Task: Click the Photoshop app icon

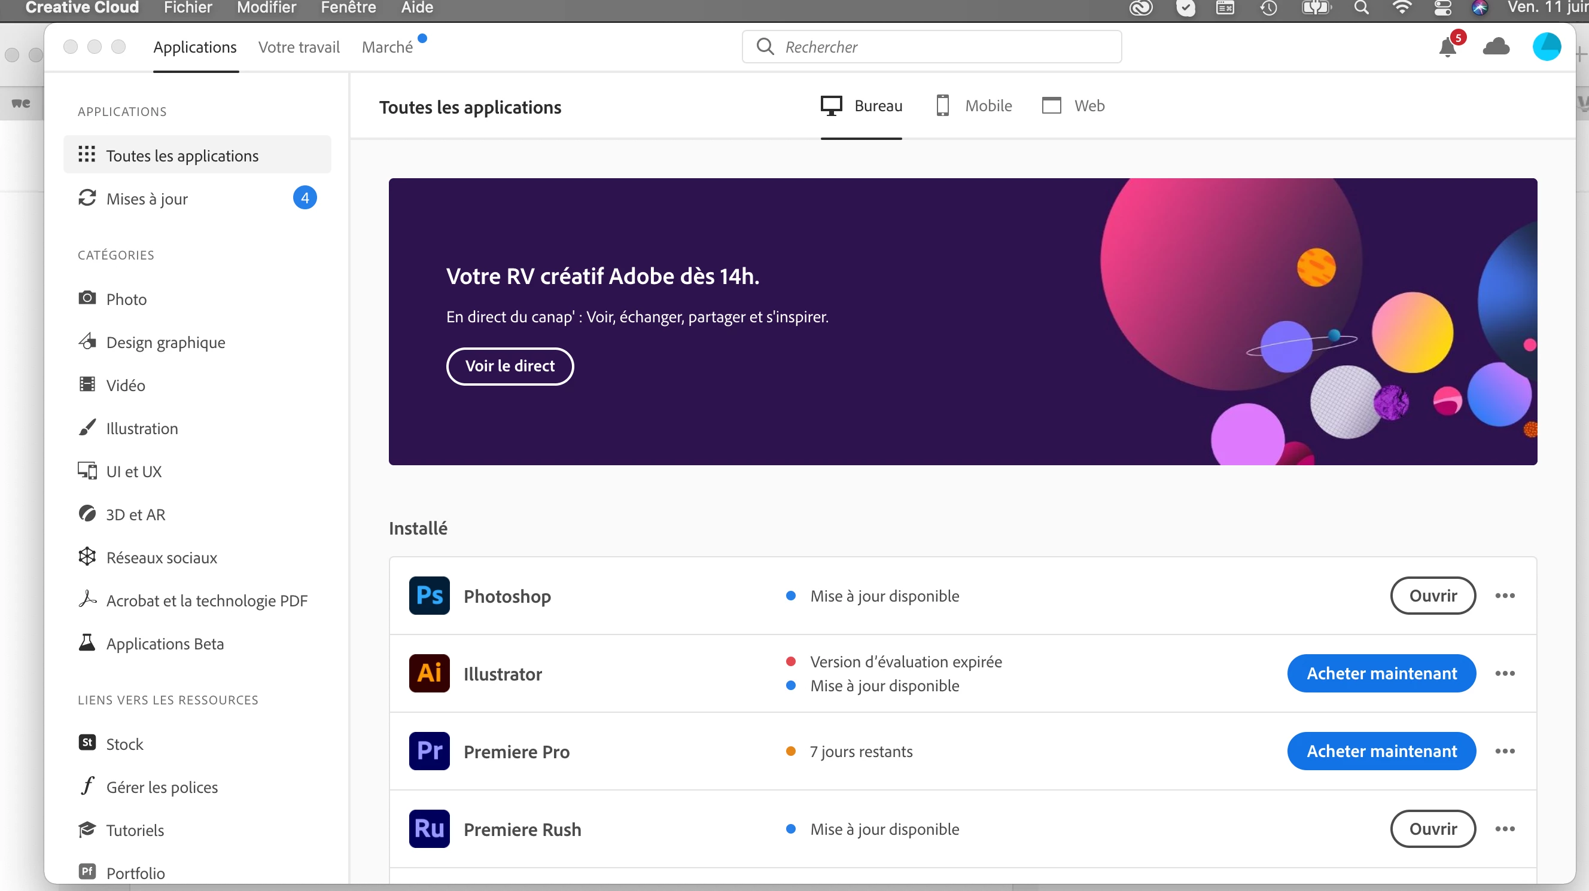Action: click(x=429, y=596)
